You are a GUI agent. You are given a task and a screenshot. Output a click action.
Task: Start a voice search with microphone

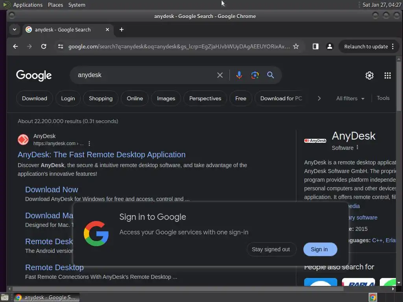point(239,75)
